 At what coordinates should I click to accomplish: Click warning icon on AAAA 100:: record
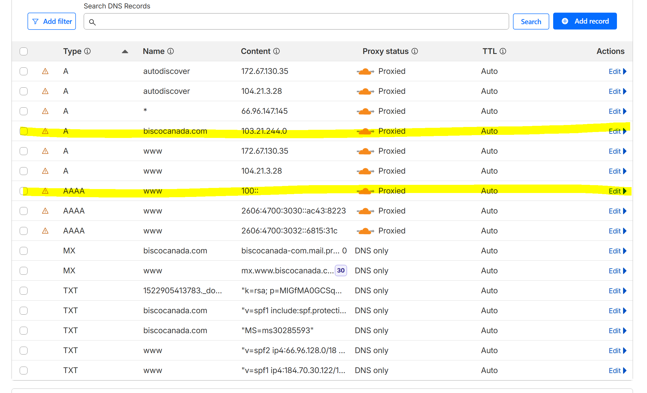(45, 191)
